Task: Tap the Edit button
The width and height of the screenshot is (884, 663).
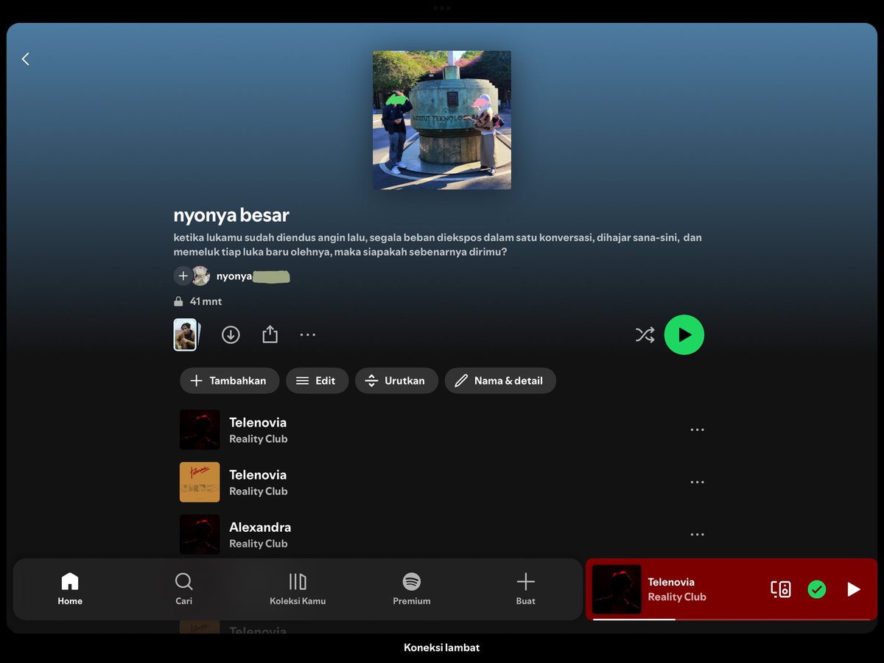Action: tap(317, 381)
